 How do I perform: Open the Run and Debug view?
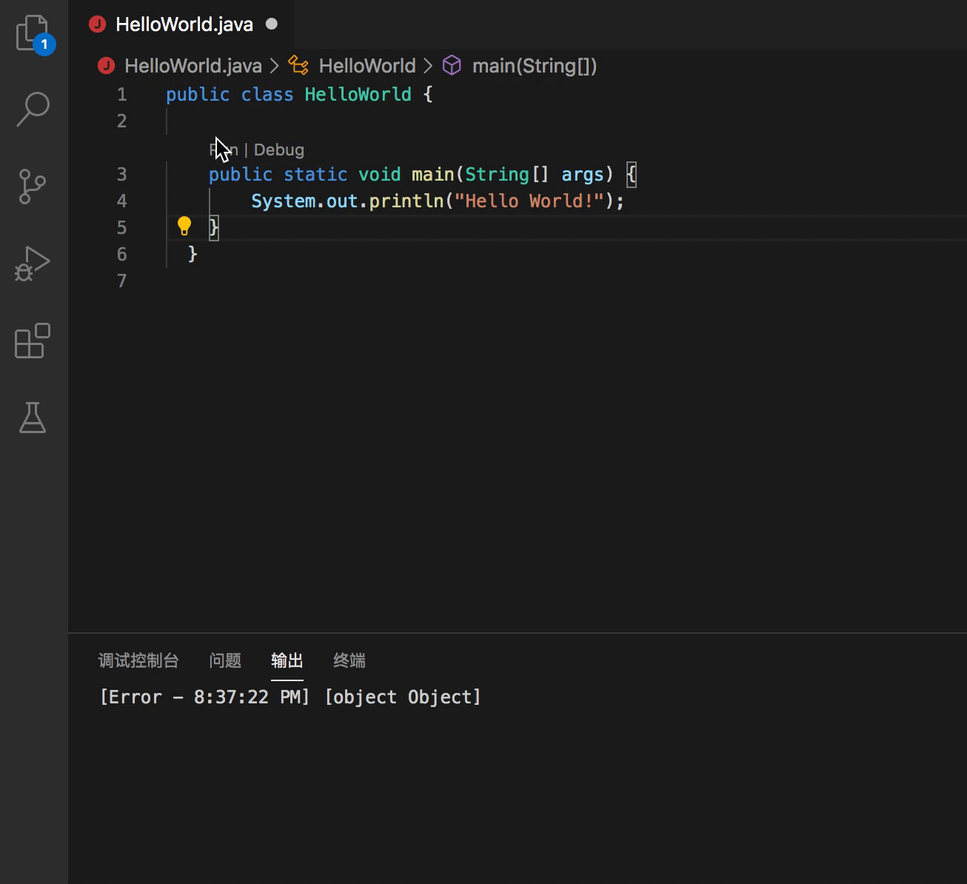tap(33, 264)
